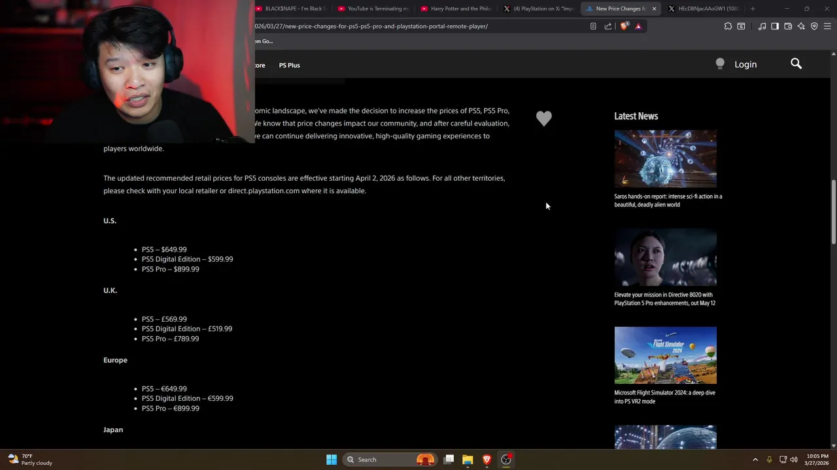This screenshot has height=470, width=837.
Task: Open the Saros hands-on report thumbnail
Action: [665, 159]
